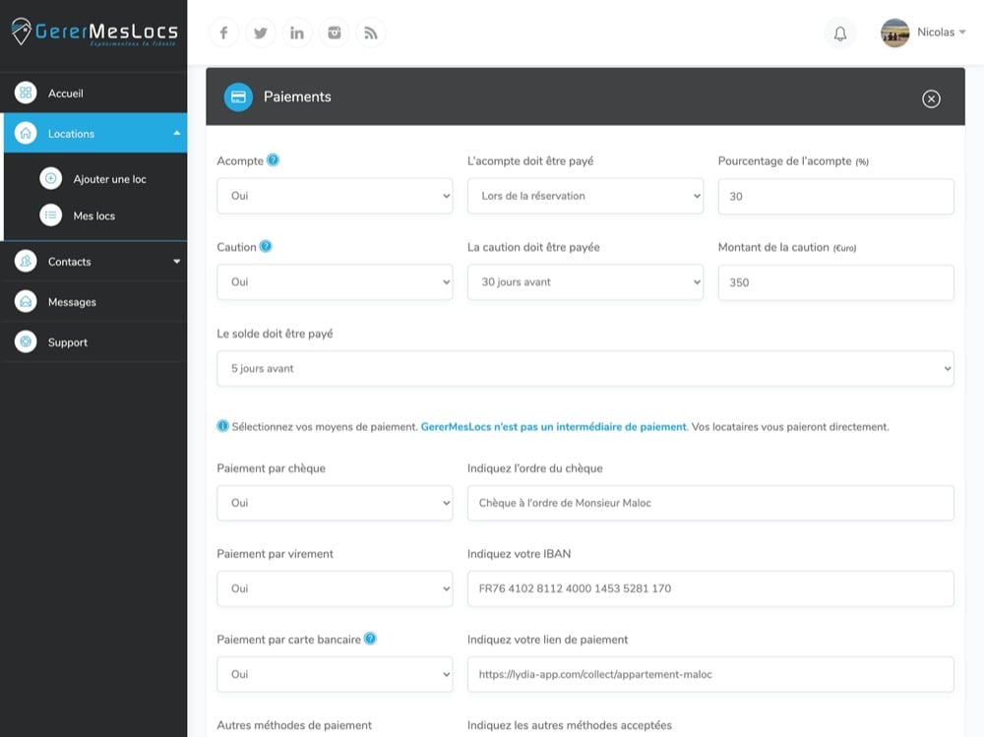This screenshot has width=984, height=737.
Task: Expand the Contacts sidebar arrow
Action: 177,261
